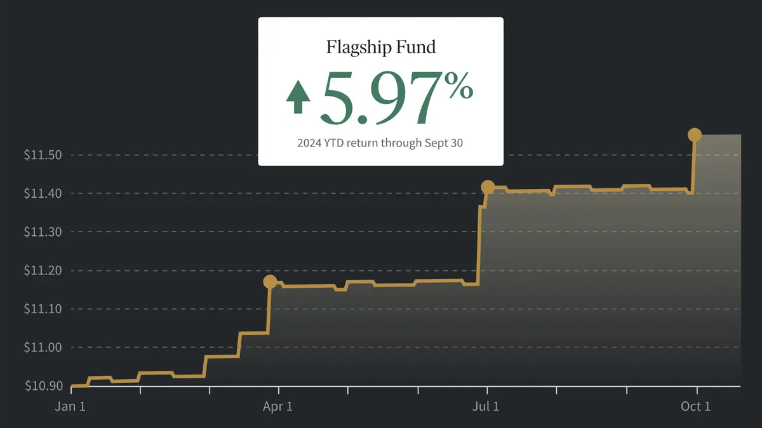Click the Apr 1 x-axis label
This screenshot has width=762, height=428.
point(277,406)
